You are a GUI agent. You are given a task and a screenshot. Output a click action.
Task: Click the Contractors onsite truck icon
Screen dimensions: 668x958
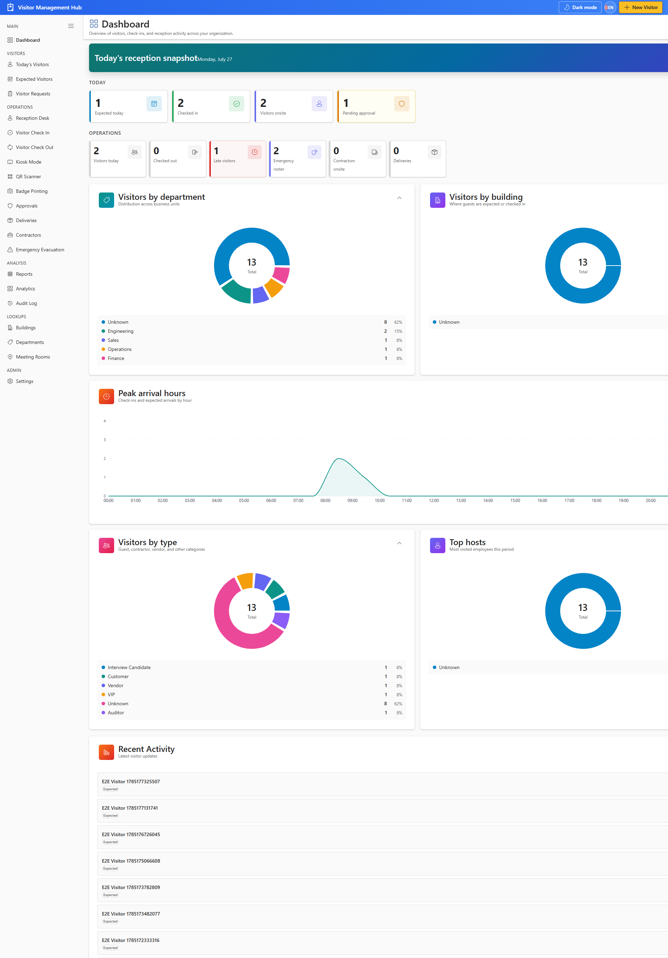pos(374,152)
